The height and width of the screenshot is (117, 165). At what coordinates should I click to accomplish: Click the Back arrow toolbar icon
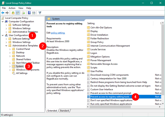[3, 13]
